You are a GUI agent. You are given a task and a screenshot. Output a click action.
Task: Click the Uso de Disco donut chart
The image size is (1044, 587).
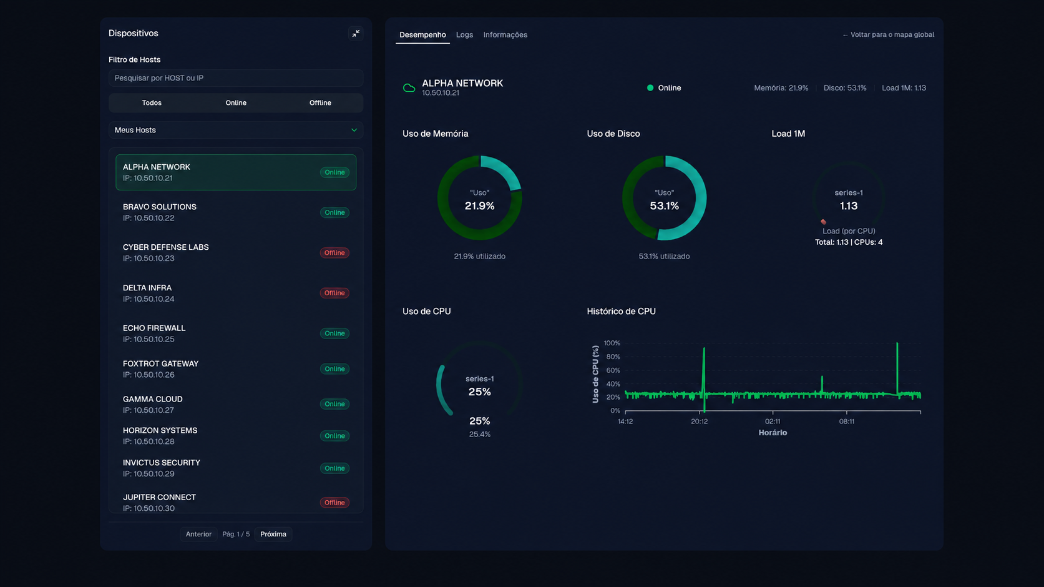coord(664,198)
